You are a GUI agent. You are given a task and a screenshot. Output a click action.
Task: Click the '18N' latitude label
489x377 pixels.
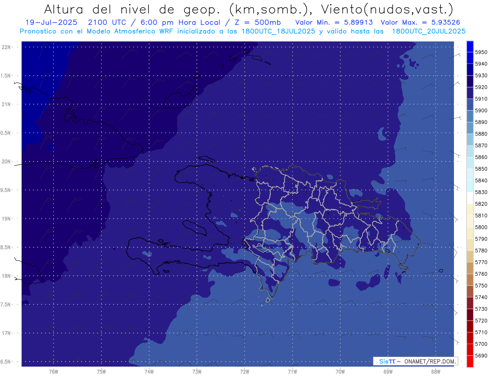tap(7, 276)
